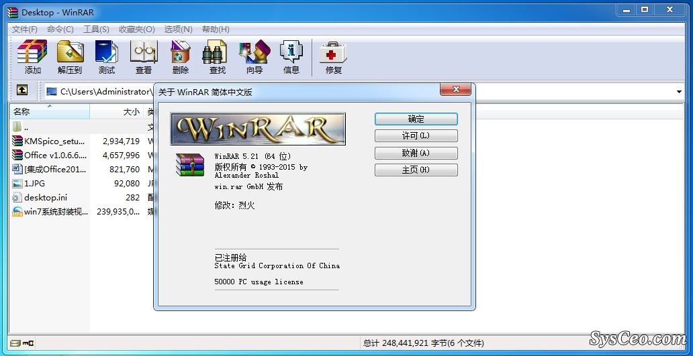Click the 确定 (OK) button
Screen dimensions: 693x356
click(416, 119)
